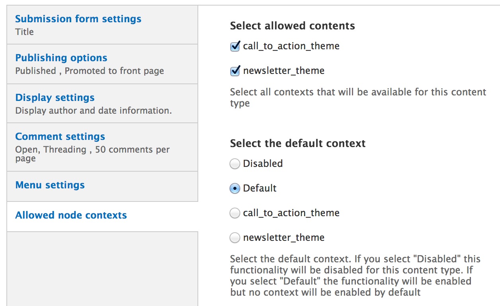Click the Comment settings vertical tab label
Viewport: 500px width, 306px height.
(x=60, y=136)
